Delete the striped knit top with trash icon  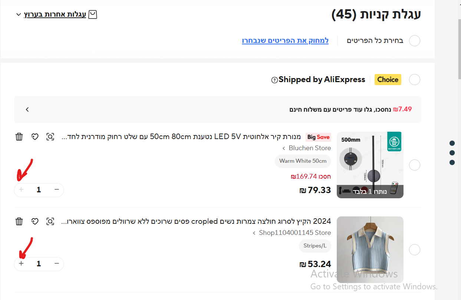pos(19,222)
